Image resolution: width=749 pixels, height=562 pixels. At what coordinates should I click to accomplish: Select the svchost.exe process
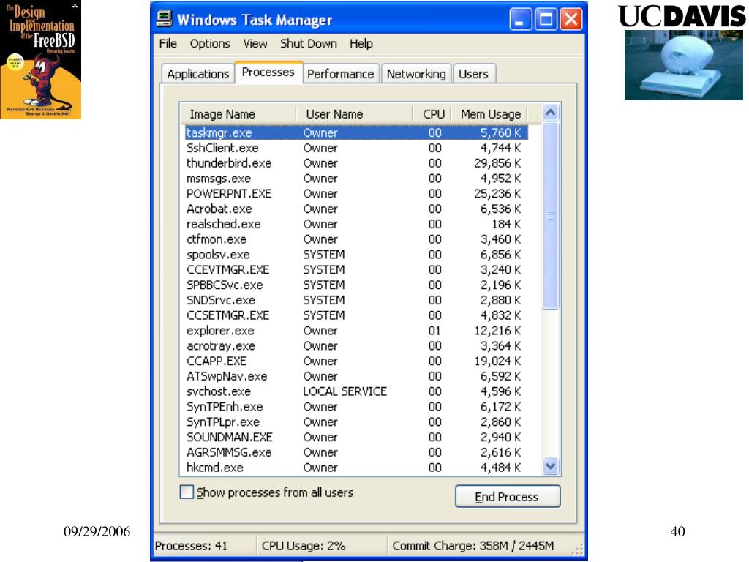click(x=356, y=392)
